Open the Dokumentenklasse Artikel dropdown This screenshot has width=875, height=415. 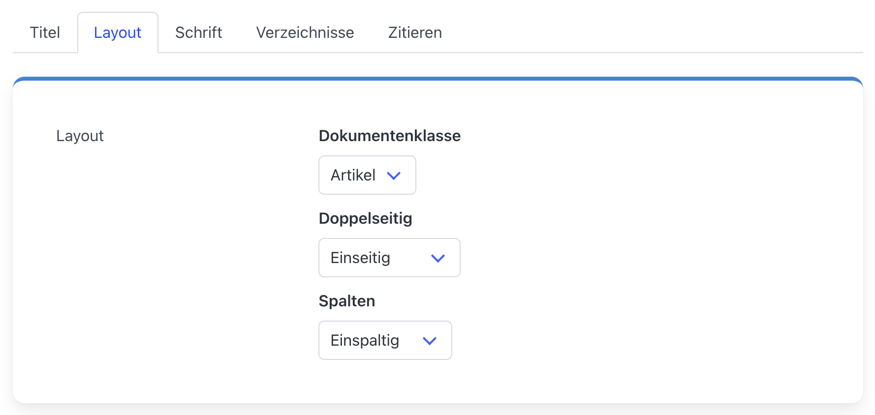coord(367,175)
